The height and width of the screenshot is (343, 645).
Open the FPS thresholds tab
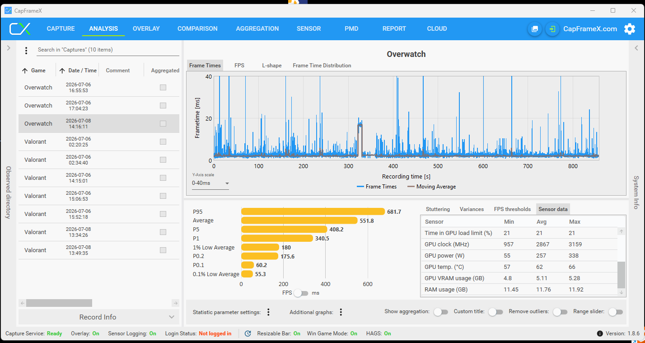click(x=512, y=209)
